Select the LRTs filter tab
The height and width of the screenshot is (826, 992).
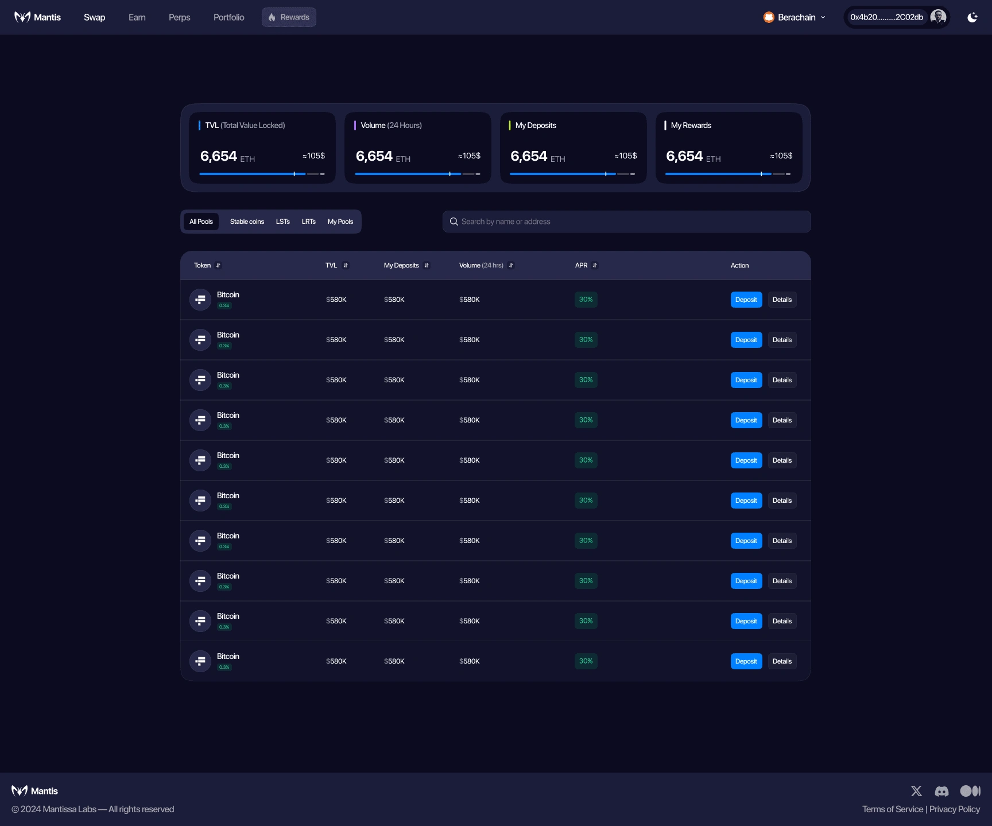click(309, 222)
